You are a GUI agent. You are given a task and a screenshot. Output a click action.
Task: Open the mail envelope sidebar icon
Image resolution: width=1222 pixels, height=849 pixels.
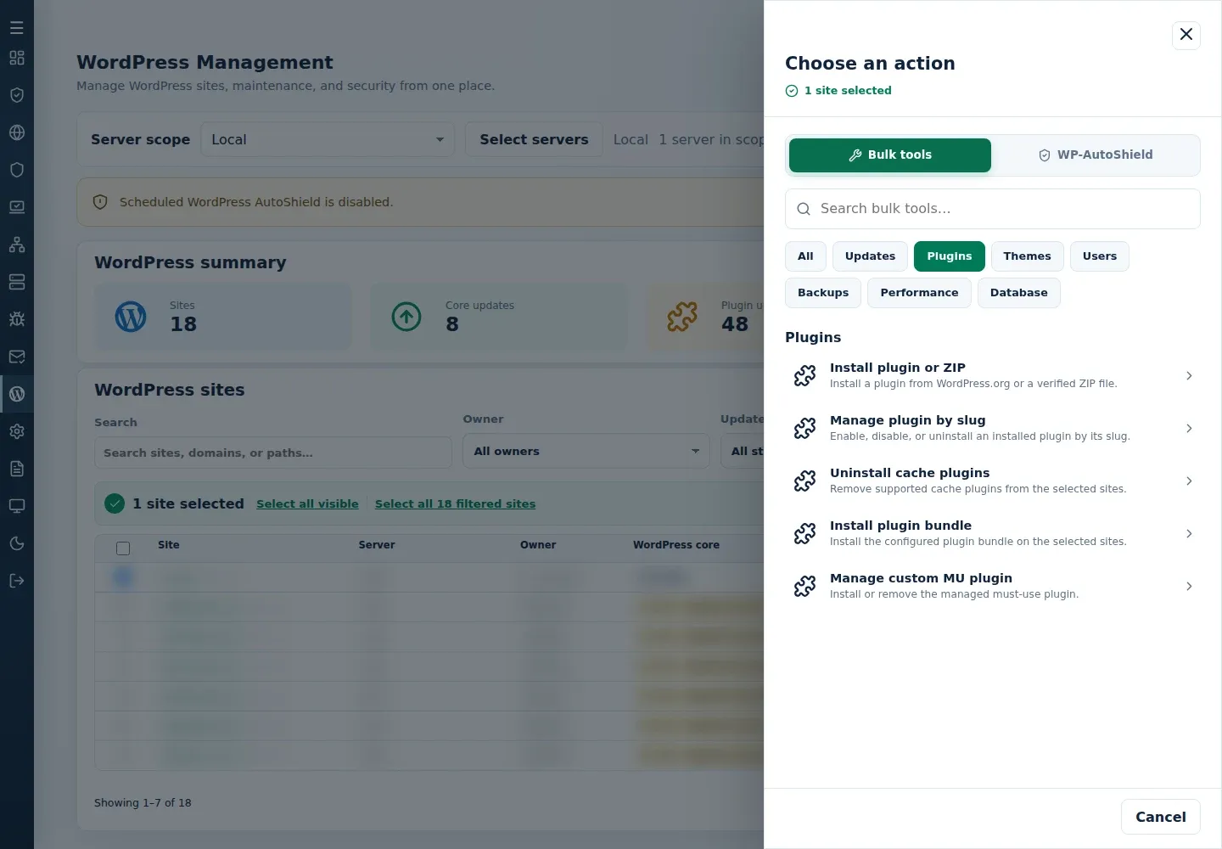(x=17, y=357)
